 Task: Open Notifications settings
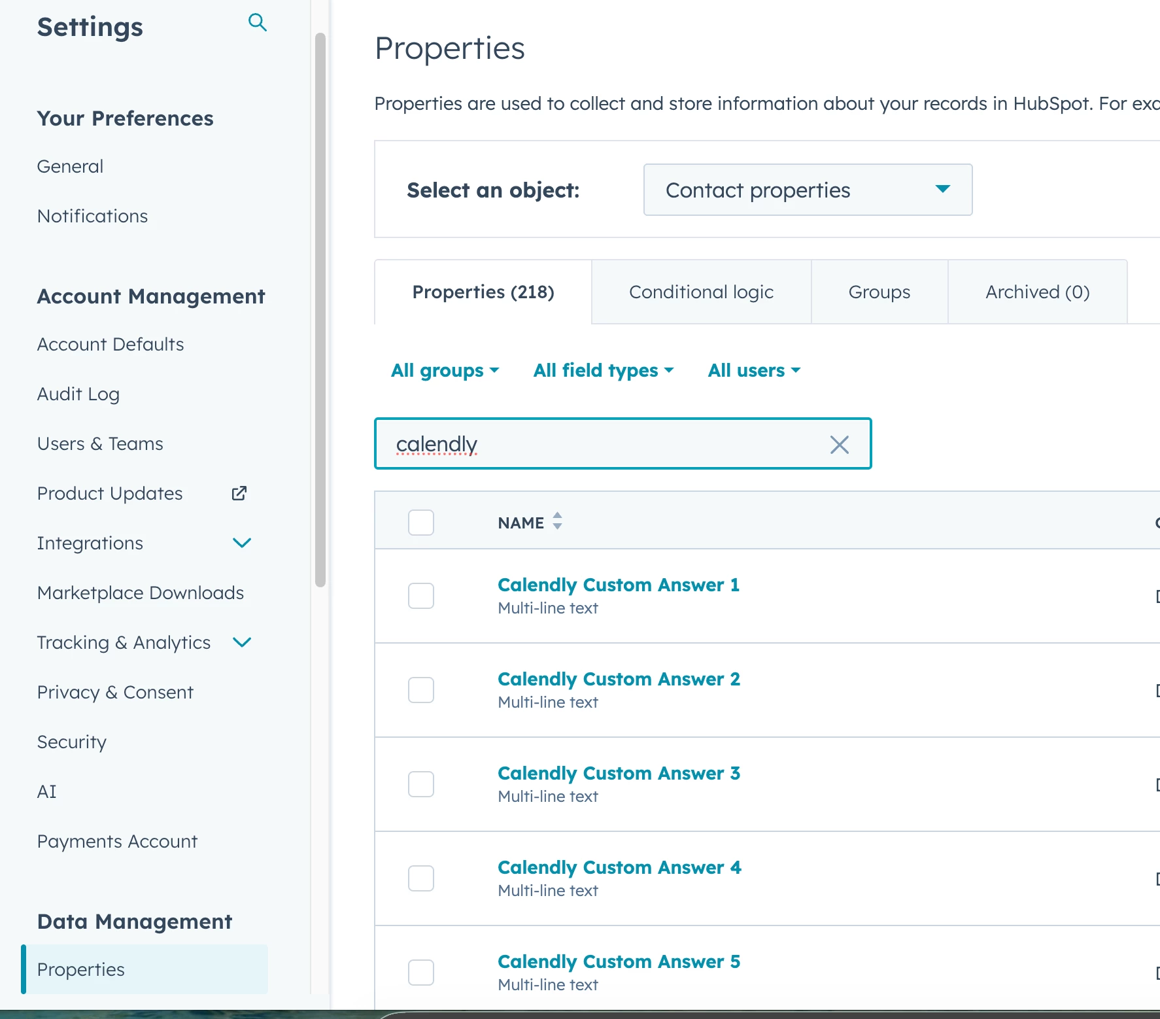(x=92, y=216)
